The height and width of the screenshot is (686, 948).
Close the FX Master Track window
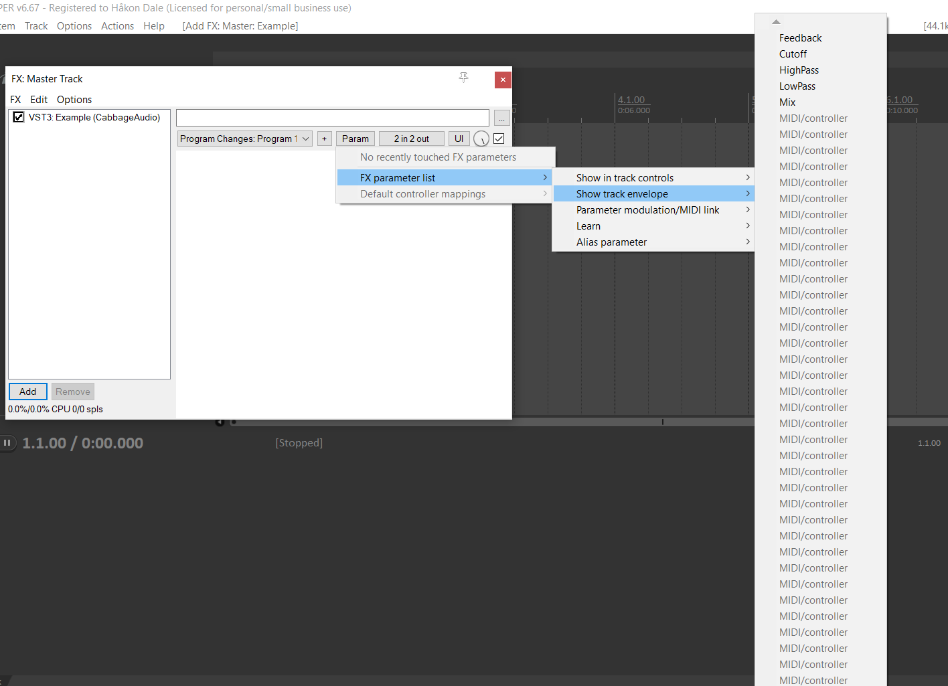(x=503, y=80)
